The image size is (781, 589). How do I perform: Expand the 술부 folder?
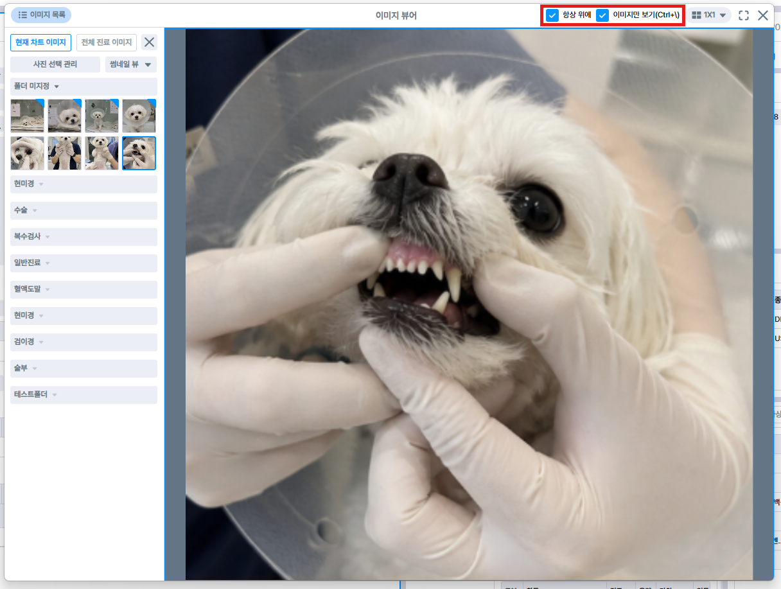[x=83, y=368]
